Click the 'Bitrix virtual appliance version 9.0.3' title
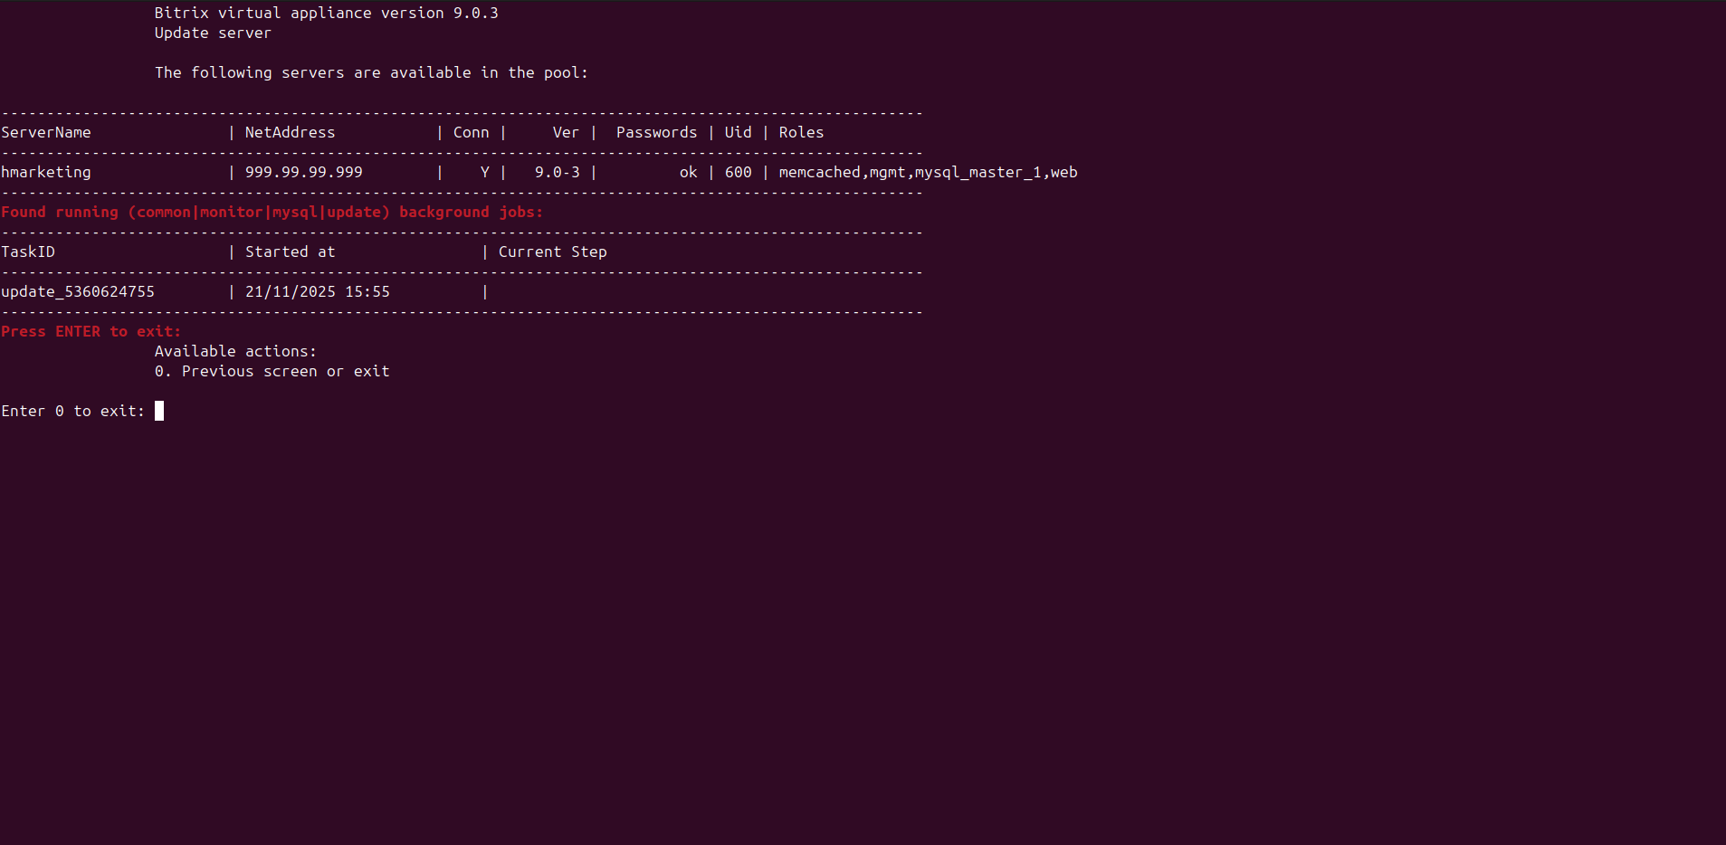1726x845 pixels. [326, 13]
